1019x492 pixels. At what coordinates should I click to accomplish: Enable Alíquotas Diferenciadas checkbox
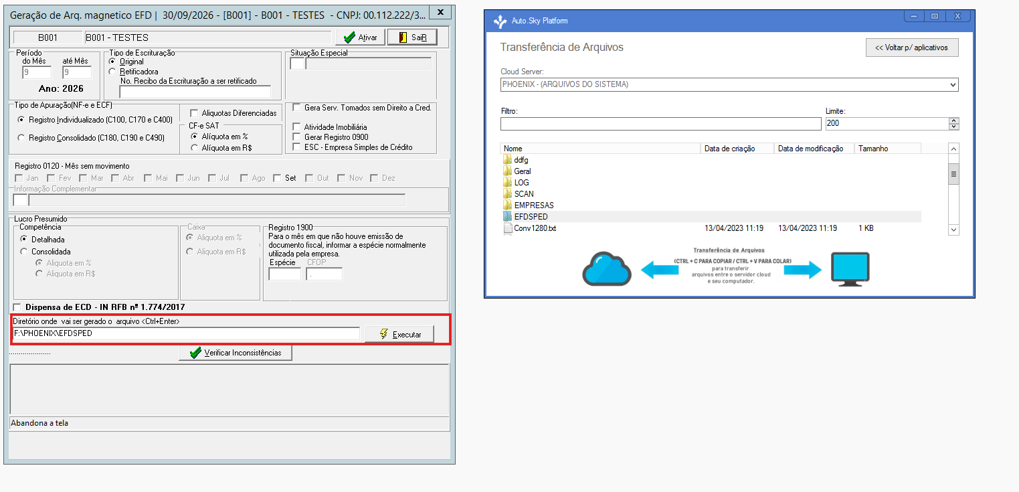pos(194,113)
